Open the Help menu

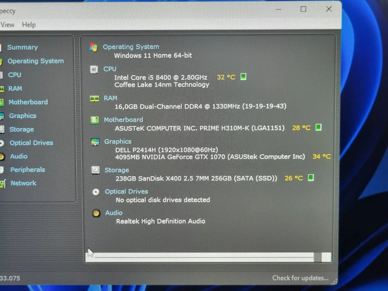(29, 25)
